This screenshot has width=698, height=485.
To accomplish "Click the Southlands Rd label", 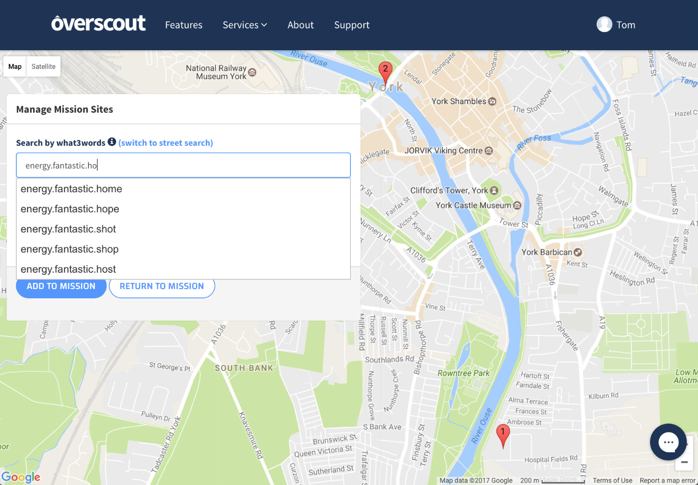I will [x=389, y=359].
